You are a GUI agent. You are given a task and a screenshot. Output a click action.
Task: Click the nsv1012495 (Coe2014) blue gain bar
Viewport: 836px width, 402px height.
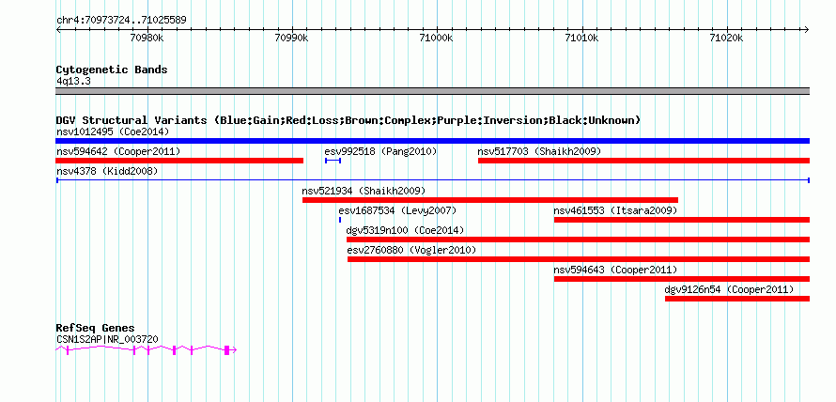pyautogui.click(x=432, y=141)
